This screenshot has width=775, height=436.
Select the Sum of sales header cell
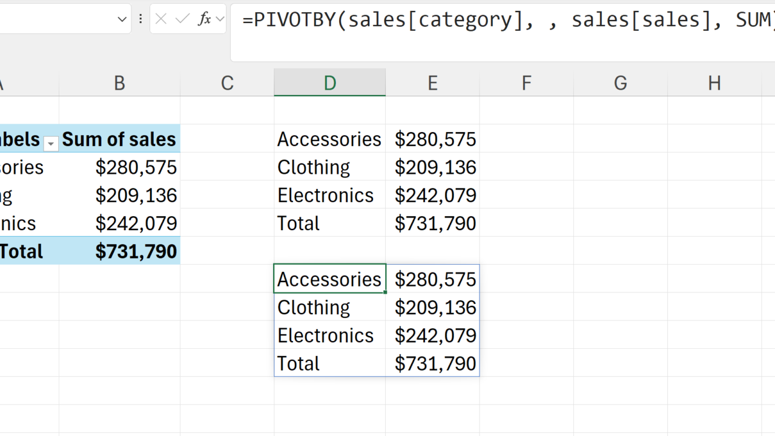tap(119, 139)
